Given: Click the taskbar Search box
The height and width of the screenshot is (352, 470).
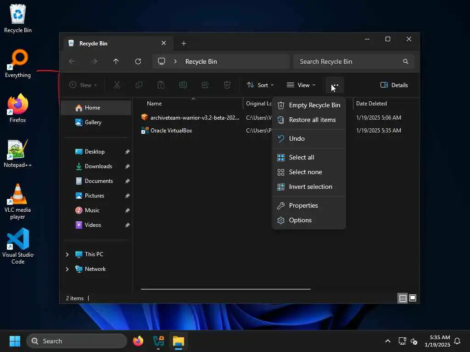Looking at the screenshot, I should (x=77, y=341).
